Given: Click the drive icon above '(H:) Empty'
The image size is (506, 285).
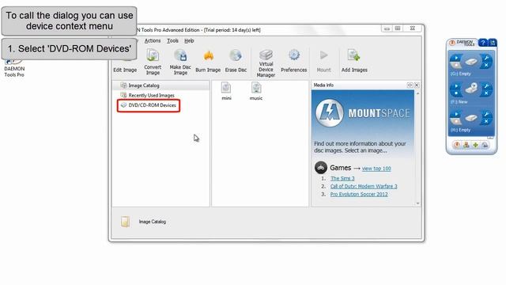Looking at the screenshot, I should [x=471, y=118].
